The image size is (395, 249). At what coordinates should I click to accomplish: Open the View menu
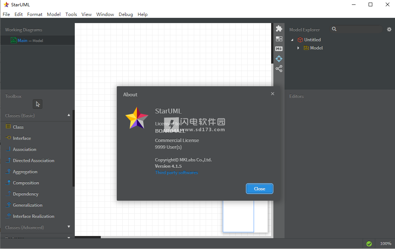pos(86,14)
